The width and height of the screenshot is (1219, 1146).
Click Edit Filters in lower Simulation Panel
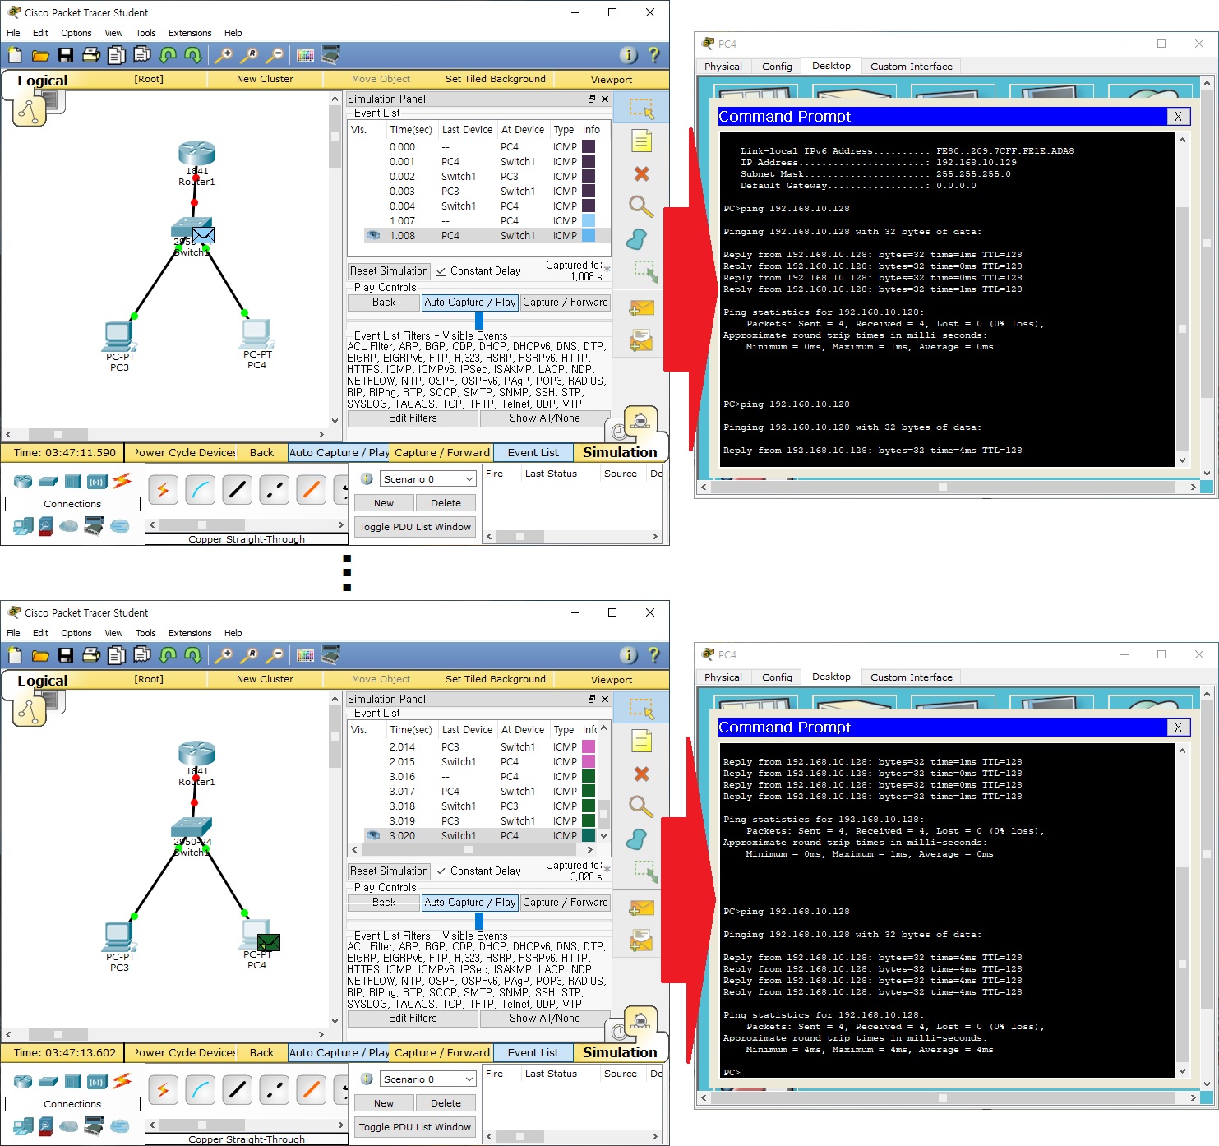pyautogui.click(x=413, y=1018)
